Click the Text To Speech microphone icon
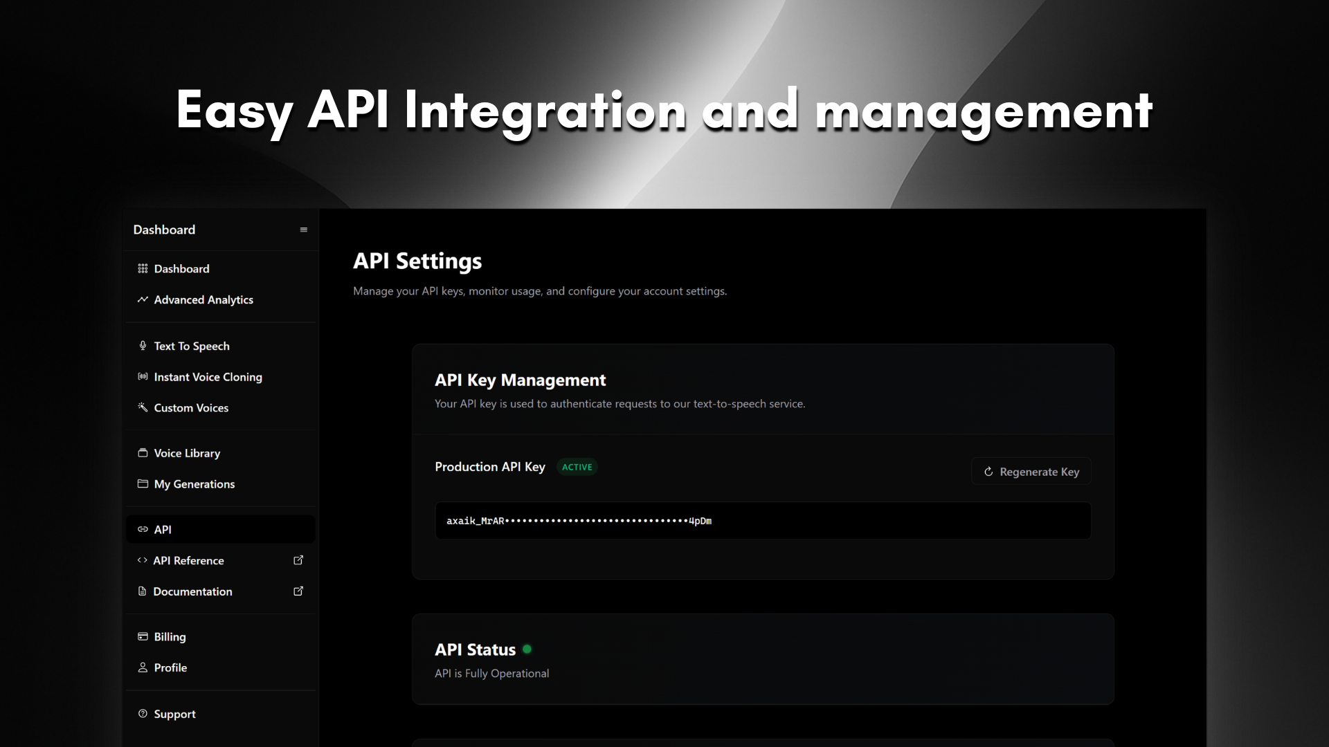This screenshot has width=1329, height=747. [143, 346]
